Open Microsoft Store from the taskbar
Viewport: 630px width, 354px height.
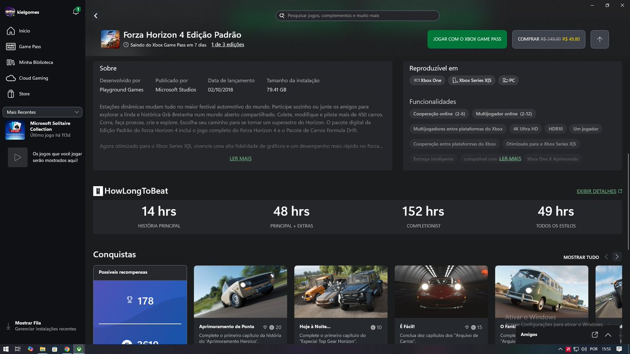[x=55, y=349]
